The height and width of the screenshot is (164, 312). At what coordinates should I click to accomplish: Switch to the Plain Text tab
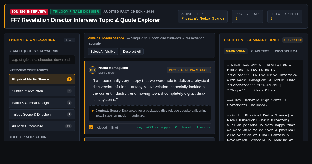[x=260, y=51]
